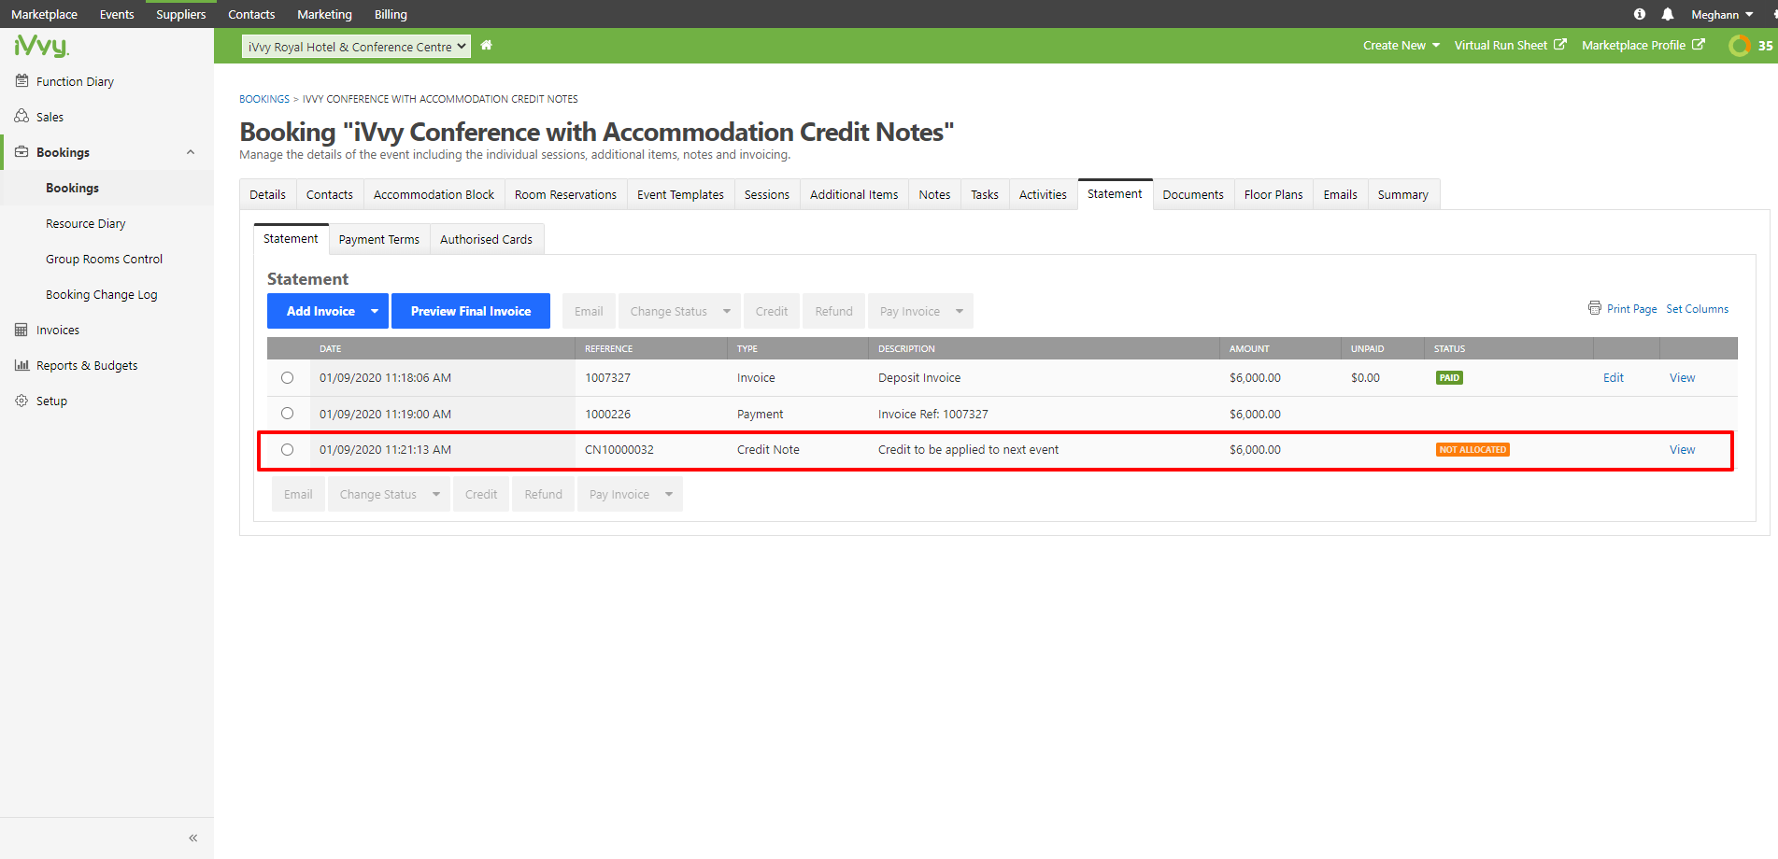
Task: Open the Additional Items tab
Action: pyautogui.click(x=854, y=194)
